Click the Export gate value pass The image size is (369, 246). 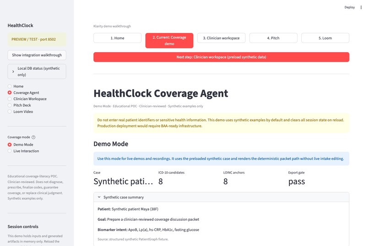(297, 181)
